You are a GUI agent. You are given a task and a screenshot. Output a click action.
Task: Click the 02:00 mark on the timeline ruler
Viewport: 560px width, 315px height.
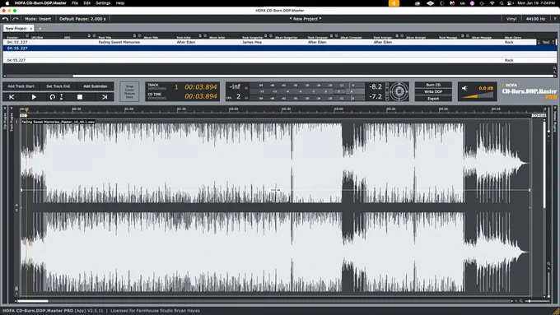[x=234, y=109]
